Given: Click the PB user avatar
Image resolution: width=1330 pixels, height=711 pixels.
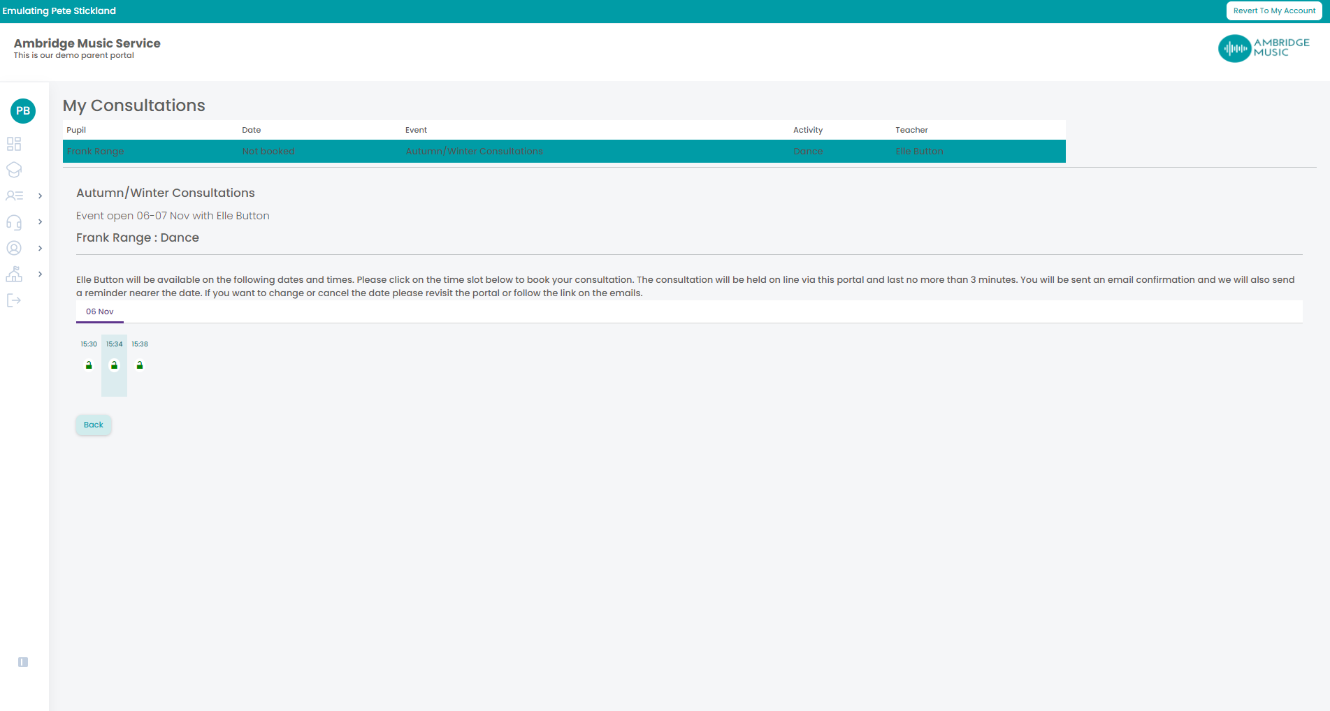Looking at the screenshot, I should 23,110.
